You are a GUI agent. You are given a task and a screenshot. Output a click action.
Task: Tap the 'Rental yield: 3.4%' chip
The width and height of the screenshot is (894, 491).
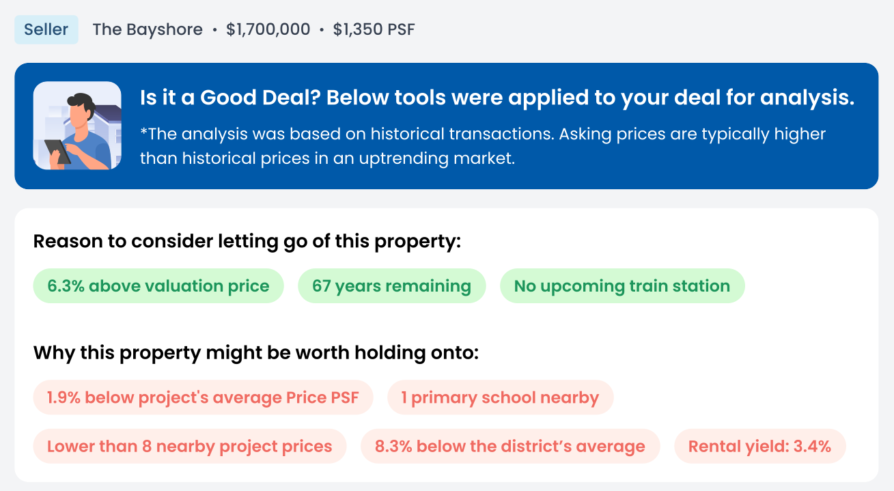point(759,447)
